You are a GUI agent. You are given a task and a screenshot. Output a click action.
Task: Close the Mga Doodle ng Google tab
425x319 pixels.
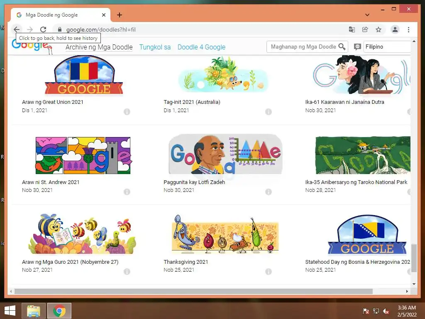click(x=103, y=15)
